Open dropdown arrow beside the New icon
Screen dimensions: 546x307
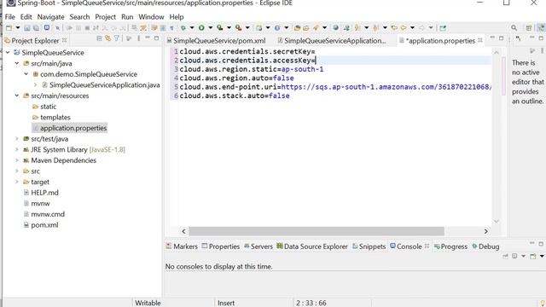pyautogui.click(x=17, y=28)
